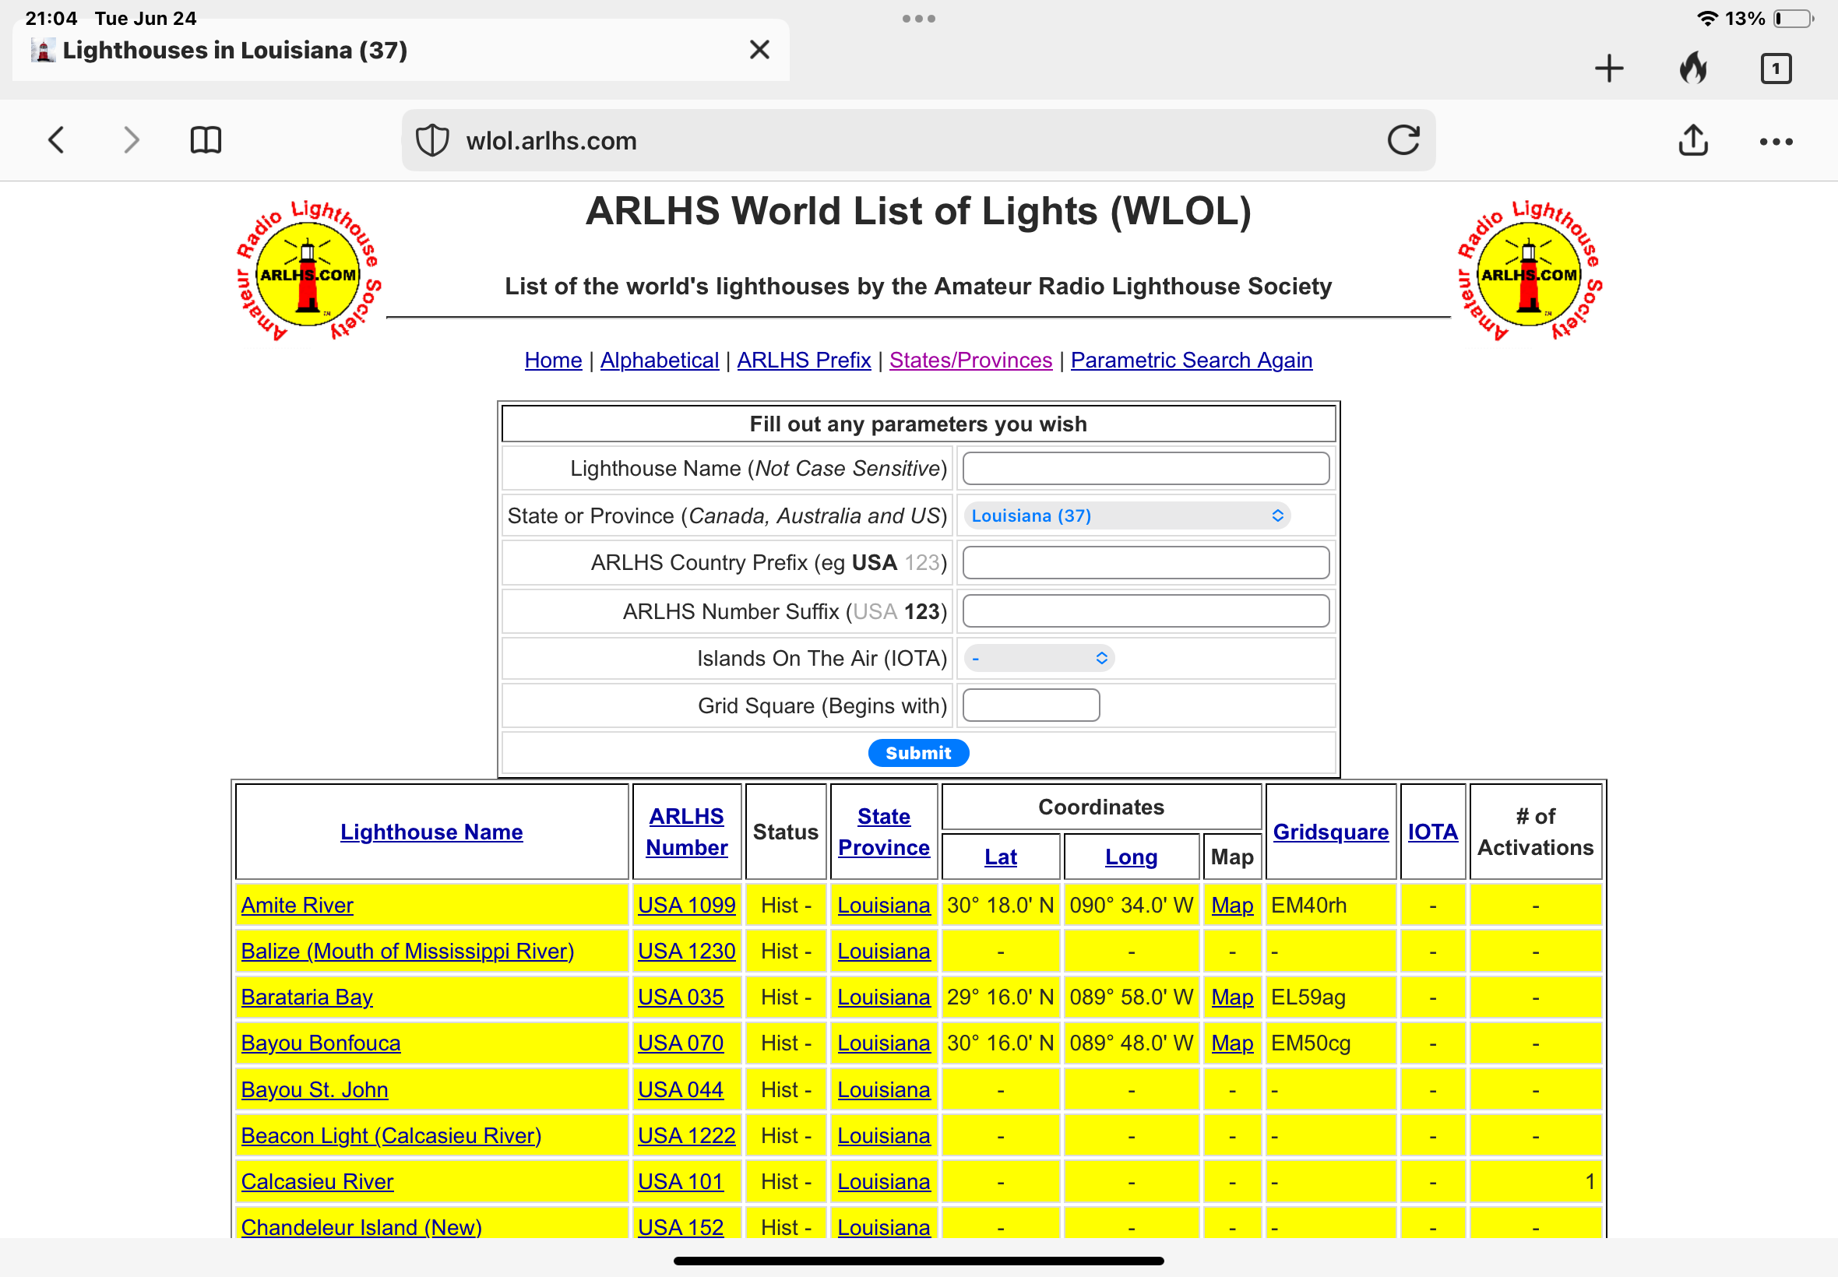Screen dimensions: 1838x1277
Task: Click the 21:04 clock in status bar
Action: click(x=51, y=19)
